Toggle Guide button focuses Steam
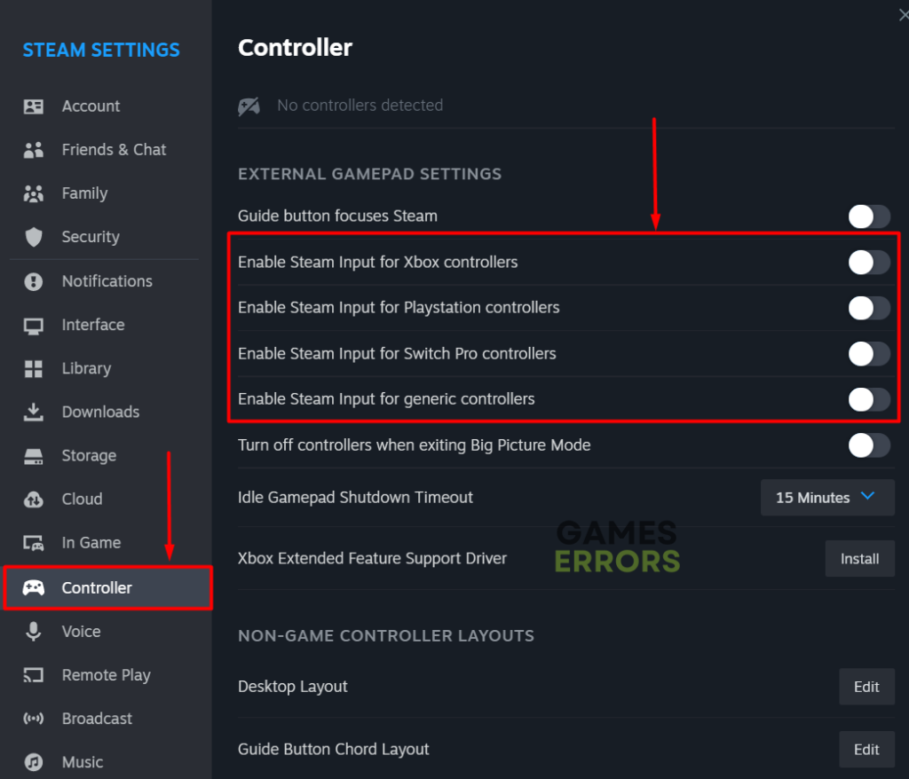This screenshot has height=779, width=909. click(868, 216)
